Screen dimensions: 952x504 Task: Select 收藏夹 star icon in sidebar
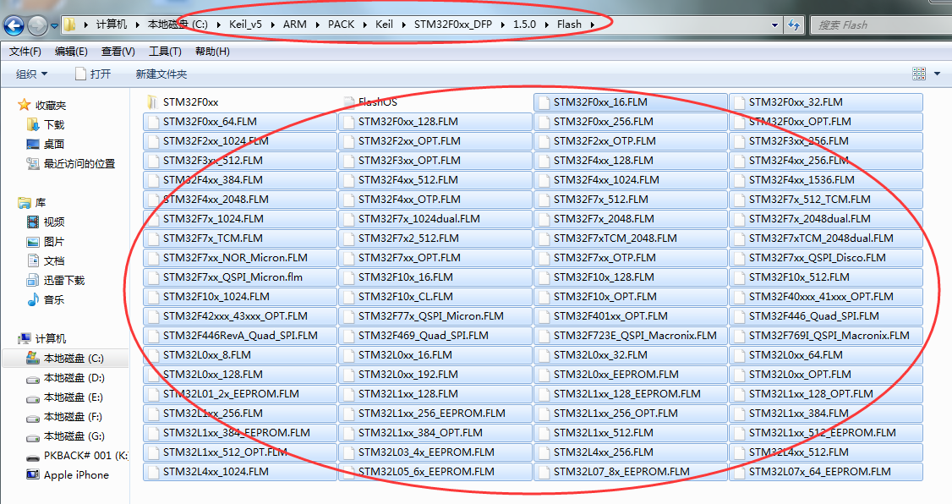pyautogui.click(x=24, y=105)
